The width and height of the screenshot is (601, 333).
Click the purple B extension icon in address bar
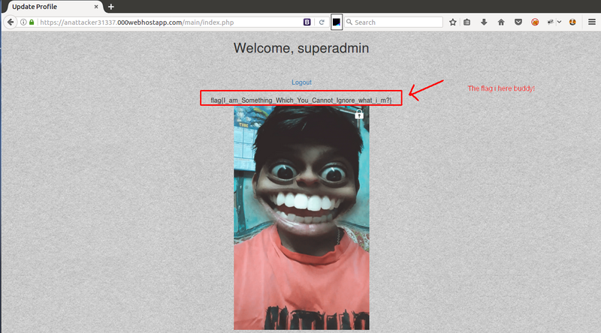(x=307, y=22)
